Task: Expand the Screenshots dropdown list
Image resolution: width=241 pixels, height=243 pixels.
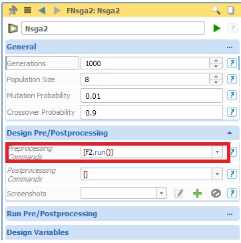Action: tap(162, 193)
